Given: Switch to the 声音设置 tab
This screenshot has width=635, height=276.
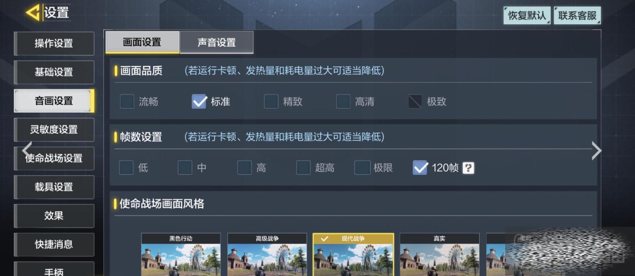Looking at the screenshot, I should [217, 42].
